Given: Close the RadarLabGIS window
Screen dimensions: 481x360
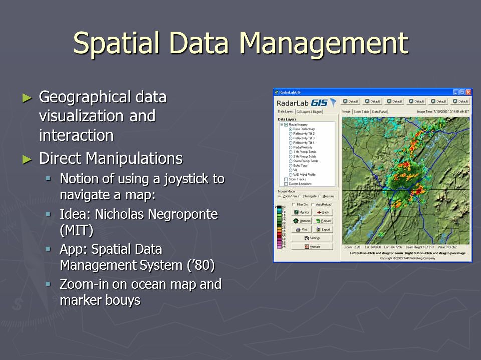Looking at the screenshot, I should point(468,92).
